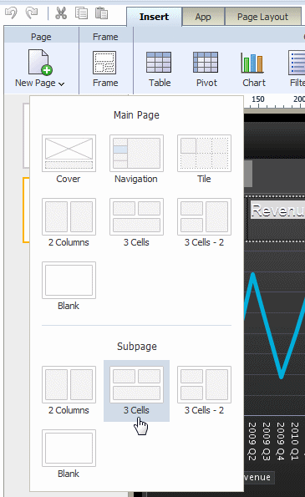Image resolution: width=305 pixels, height=497 pixels.
Task: Switch to the Page Layout tab
Action: tap(262, 17)
